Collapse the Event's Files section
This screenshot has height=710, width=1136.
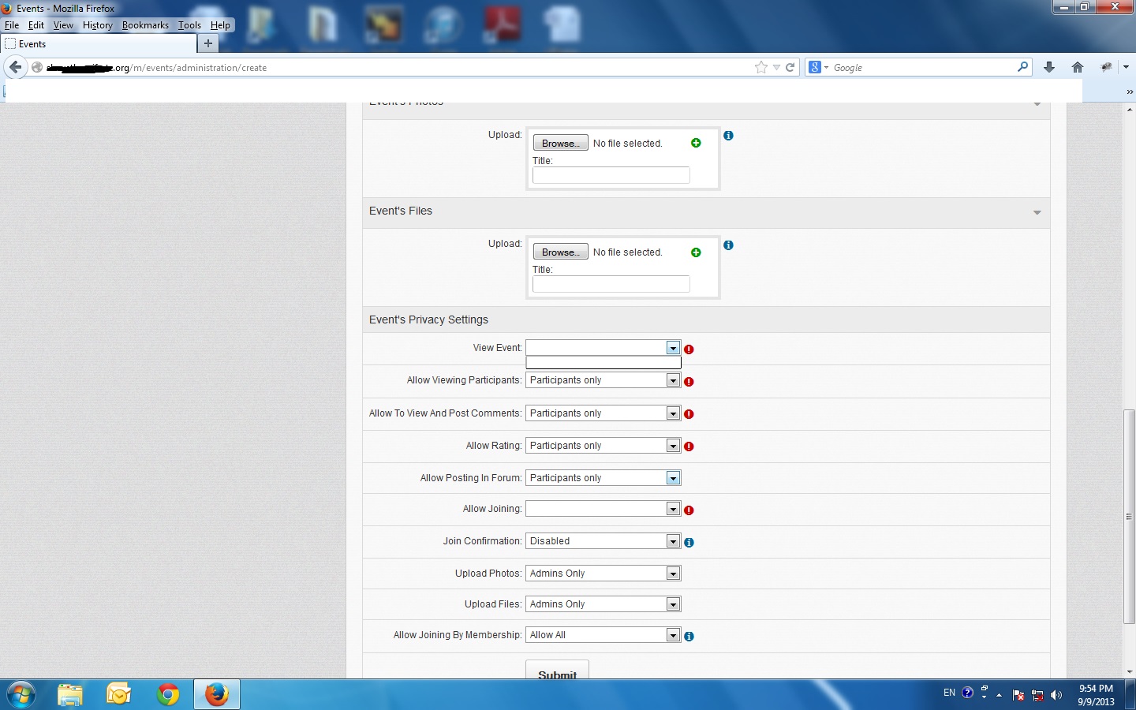[x=1037, y=212]
